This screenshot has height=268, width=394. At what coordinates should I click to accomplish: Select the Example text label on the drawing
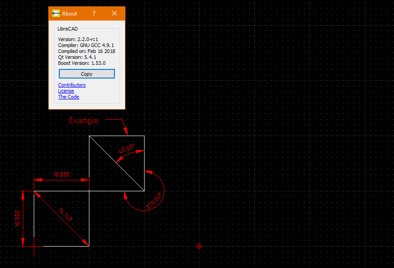pyautogui.click(x=84, y=121)
